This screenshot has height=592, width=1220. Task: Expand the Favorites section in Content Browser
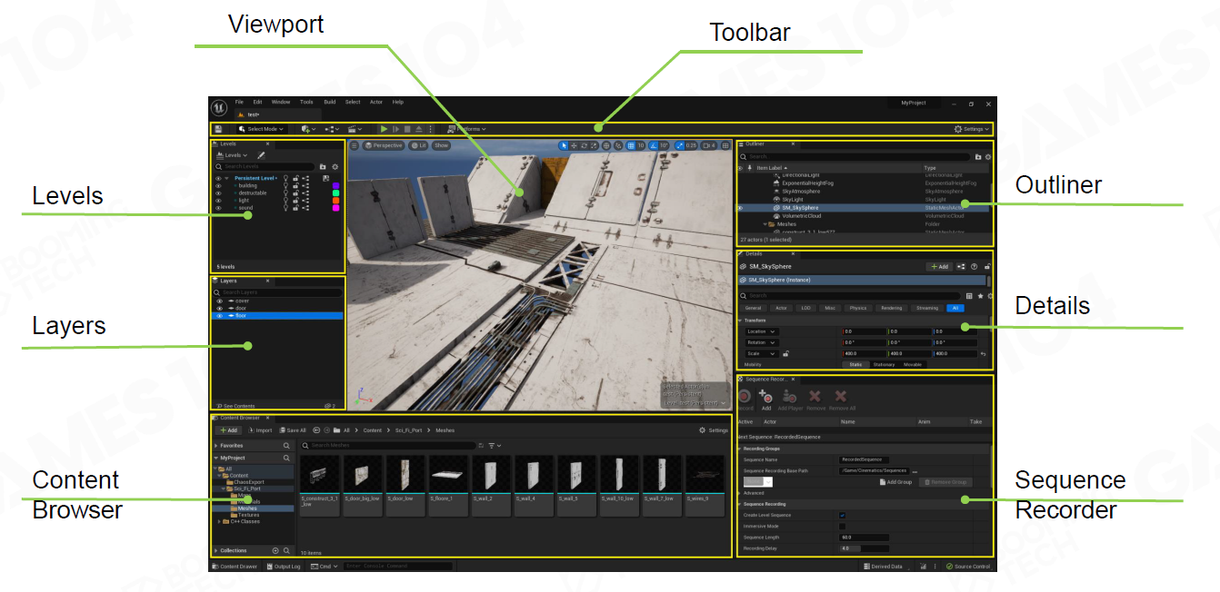coord(215,446)
